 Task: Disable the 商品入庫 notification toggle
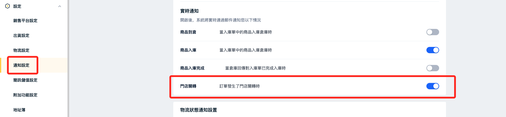pyautogui.click(x=432, y=50)
